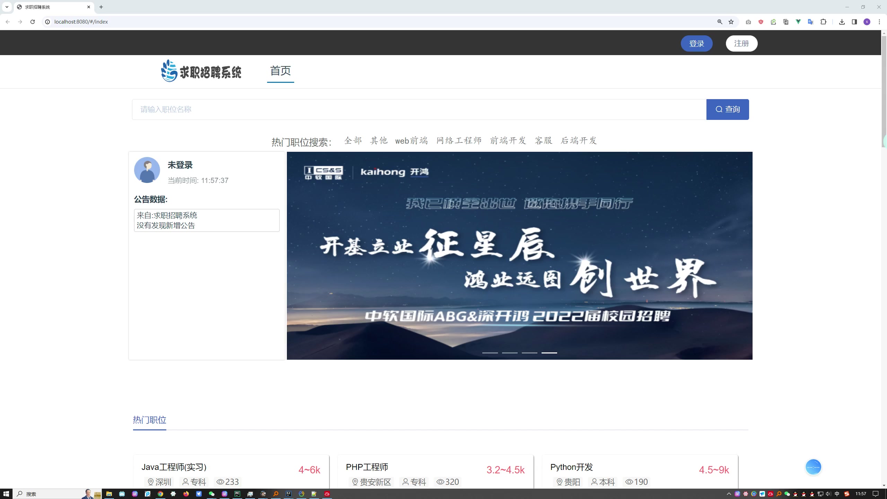Select the 客服 hot job filter
Screen dimensions: 887x499
click(544, 140)
